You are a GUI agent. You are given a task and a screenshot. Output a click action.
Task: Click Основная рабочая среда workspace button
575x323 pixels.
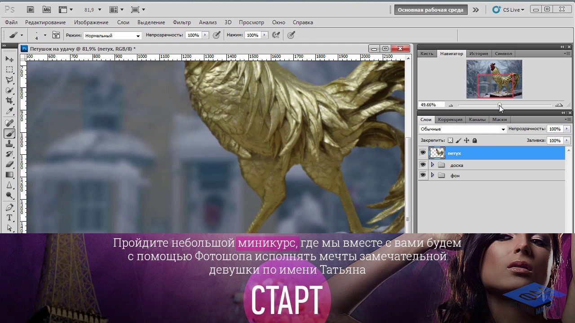pos(430,10)
